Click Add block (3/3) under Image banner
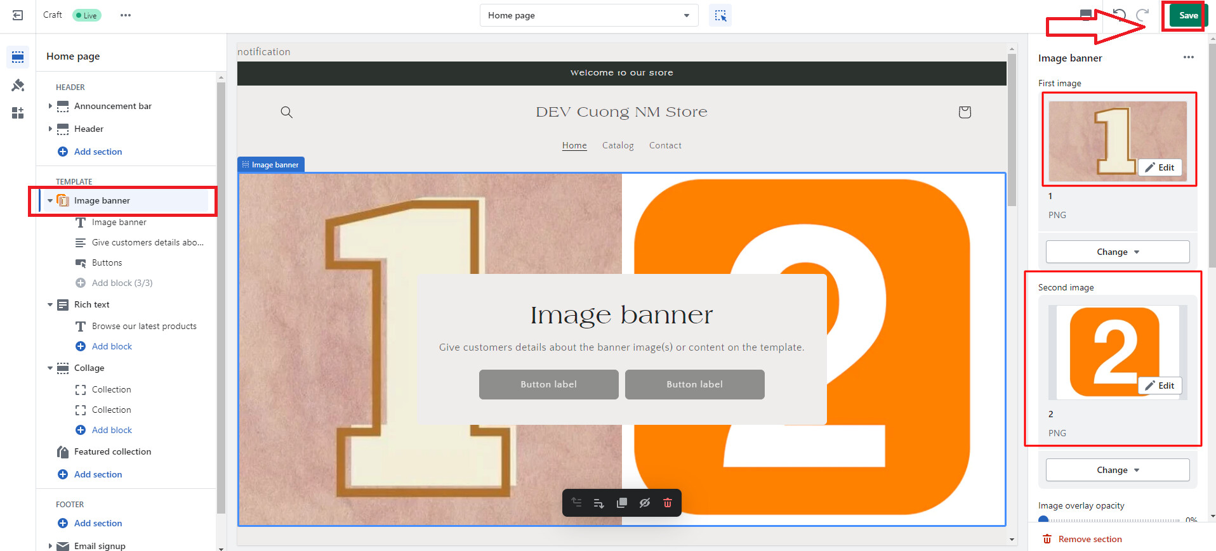 pyautogui.click(x=114, y=283)
